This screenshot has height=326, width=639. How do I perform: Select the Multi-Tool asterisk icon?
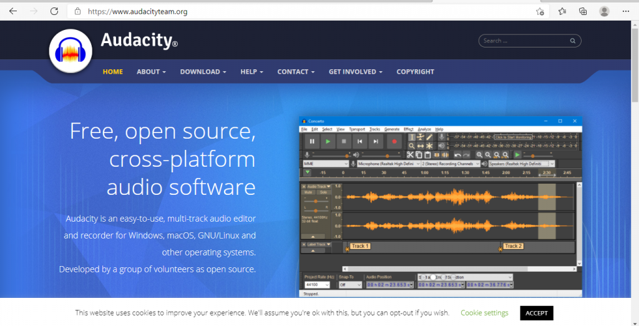(429, 146)
